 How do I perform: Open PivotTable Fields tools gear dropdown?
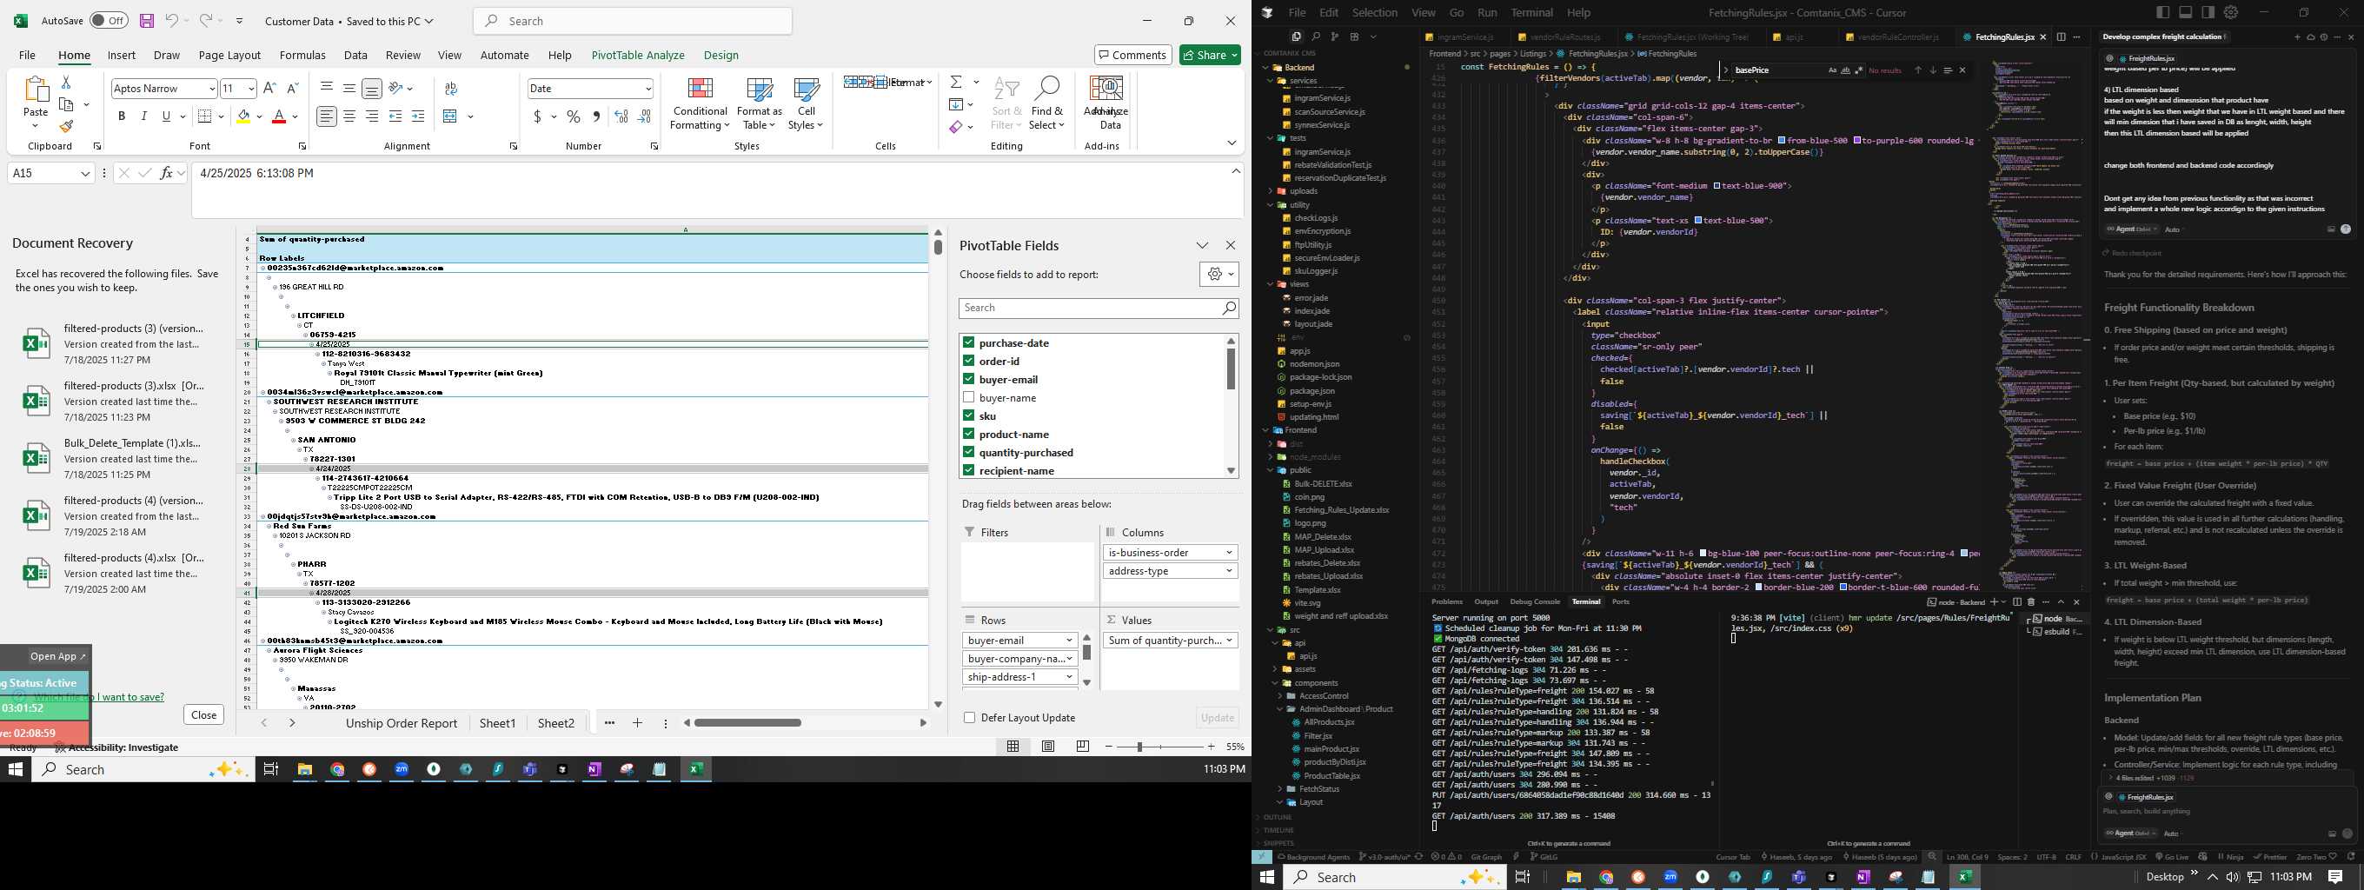1219,274
